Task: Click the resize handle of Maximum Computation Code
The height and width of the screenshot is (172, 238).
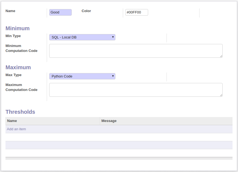Action: 221,95
